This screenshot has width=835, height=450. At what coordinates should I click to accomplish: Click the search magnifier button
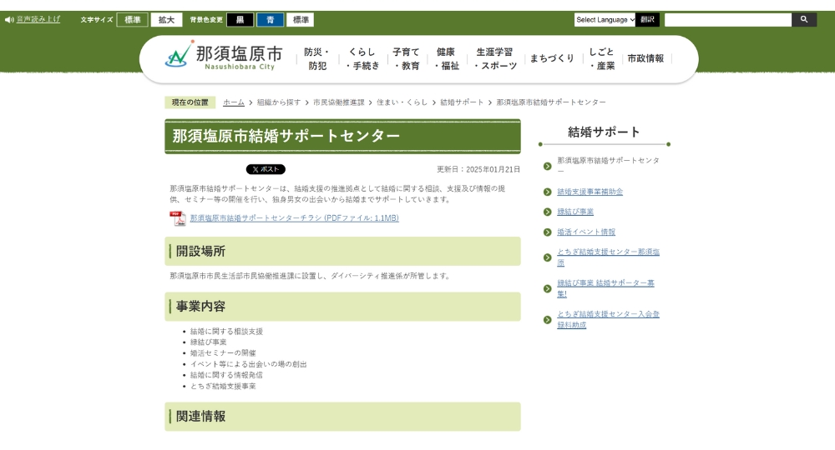coord(803,19)
